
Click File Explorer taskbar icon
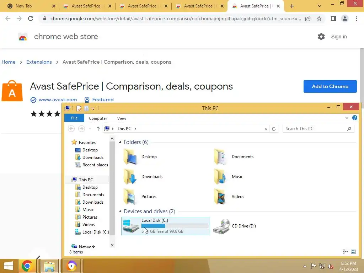tap(49, 266)
